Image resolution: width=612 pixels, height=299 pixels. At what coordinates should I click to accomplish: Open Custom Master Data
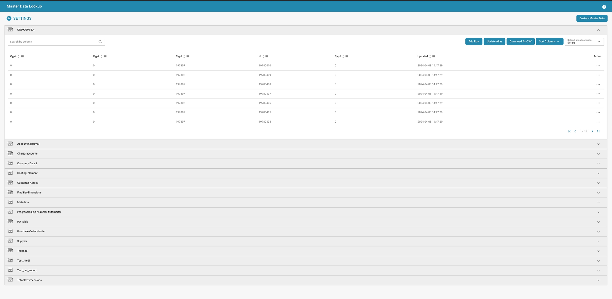[592, 18]
